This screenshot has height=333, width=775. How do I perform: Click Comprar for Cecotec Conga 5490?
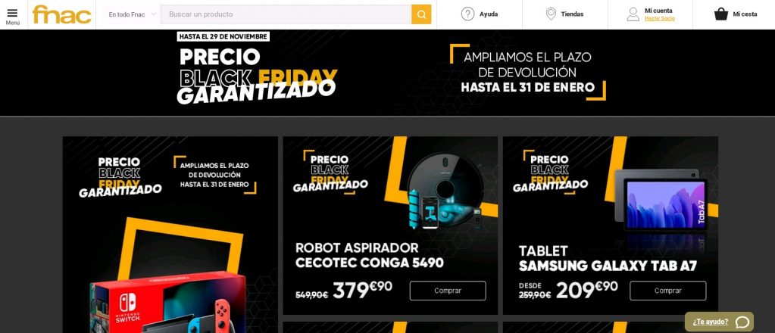pyautogui.click(x=448, y=291)
